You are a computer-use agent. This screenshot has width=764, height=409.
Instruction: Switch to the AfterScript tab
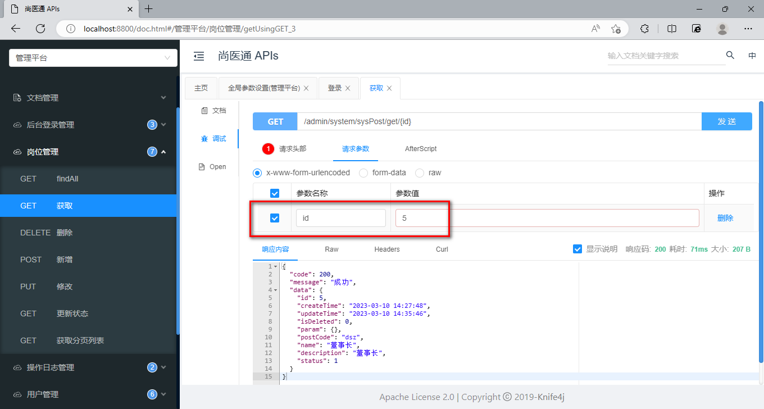click(421, 149)
